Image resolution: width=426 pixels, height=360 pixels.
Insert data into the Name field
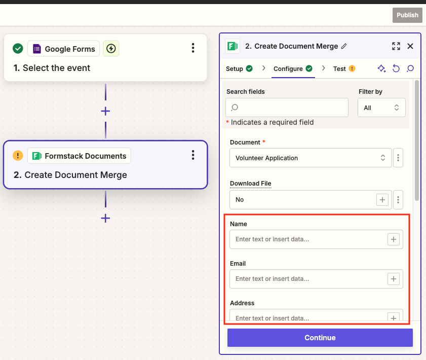click(x=394, y=239)
